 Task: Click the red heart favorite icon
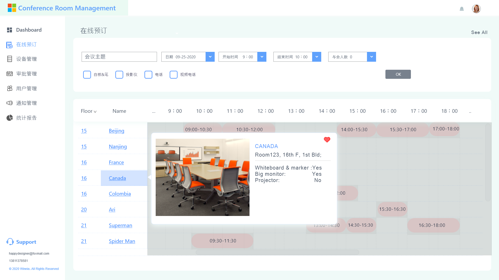[327, 140]
